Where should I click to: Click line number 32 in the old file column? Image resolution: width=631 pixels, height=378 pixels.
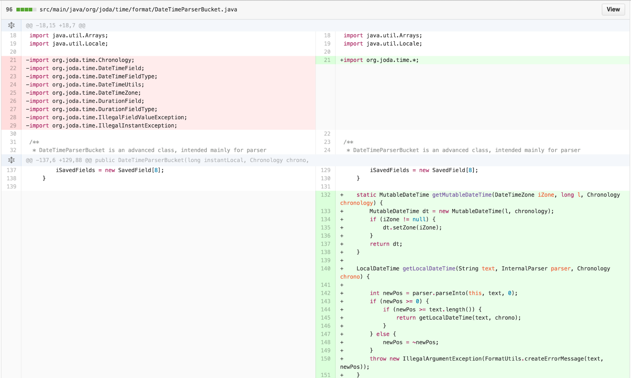pos(13,150)
